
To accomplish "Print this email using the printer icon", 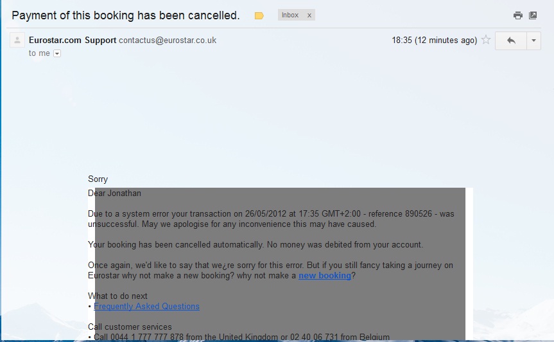I will pos(517,15).
